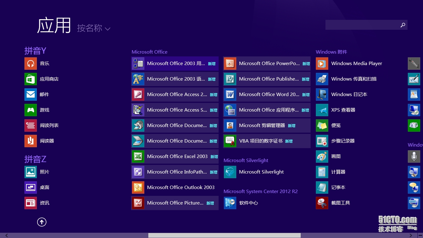
Task: Click the horizontal scrollbar right arrow
Action: tap(411, 236)
